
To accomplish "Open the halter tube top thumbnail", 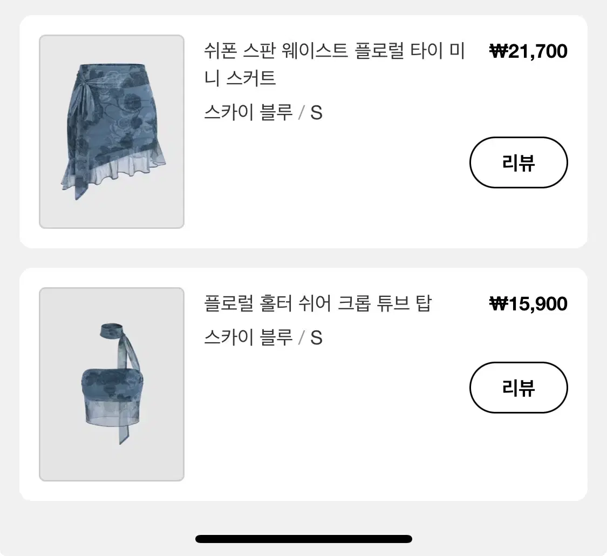I will (112, 384).
